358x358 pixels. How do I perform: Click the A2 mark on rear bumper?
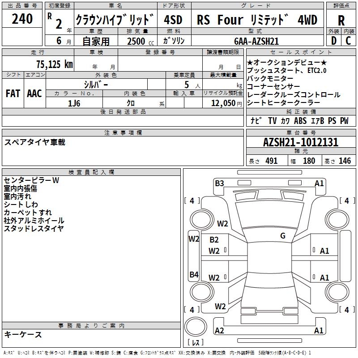219,330
